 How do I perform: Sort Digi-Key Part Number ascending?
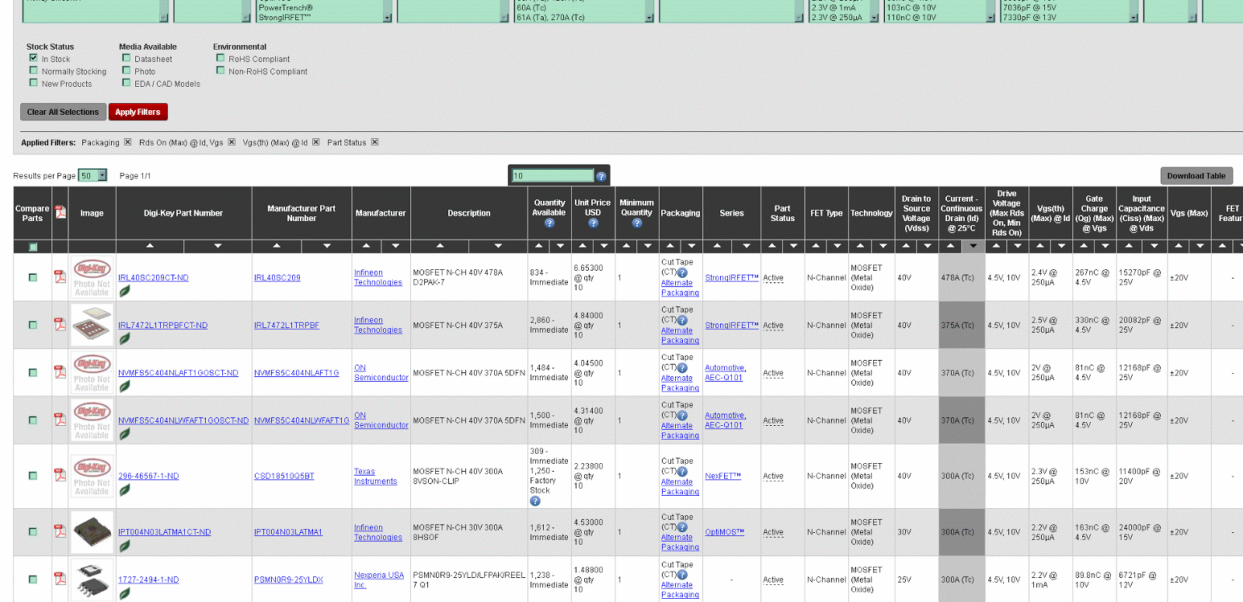[150, 246]
